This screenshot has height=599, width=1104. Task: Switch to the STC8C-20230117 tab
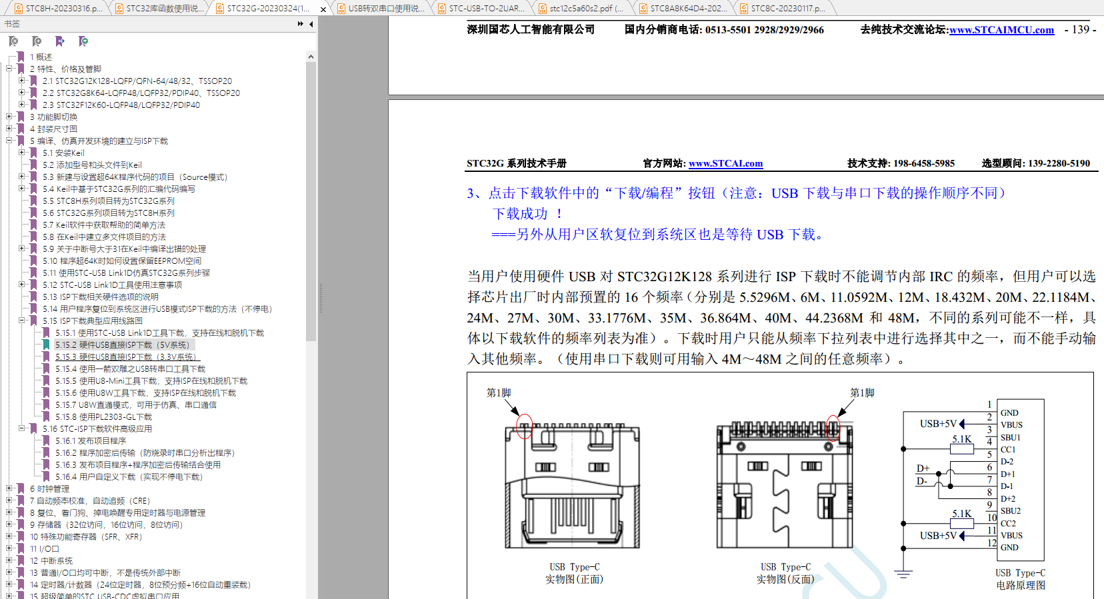pos(783,9)
